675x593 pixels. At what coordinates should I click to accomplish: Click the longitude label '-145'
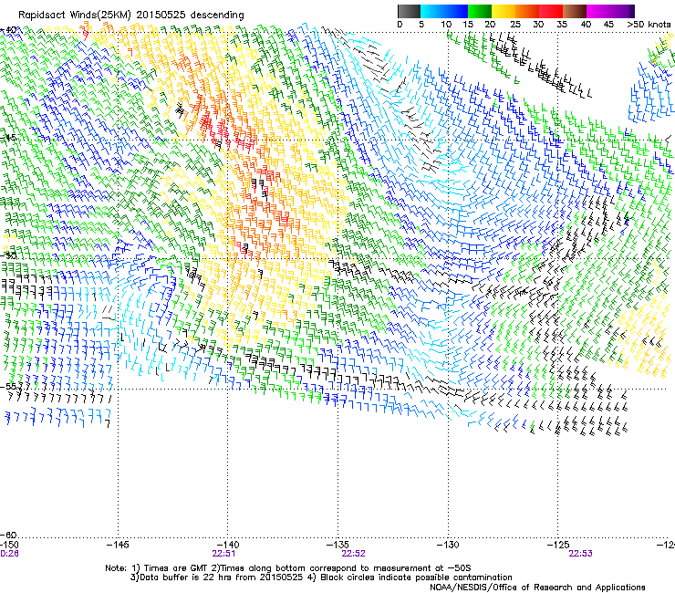tap(118, 545)
